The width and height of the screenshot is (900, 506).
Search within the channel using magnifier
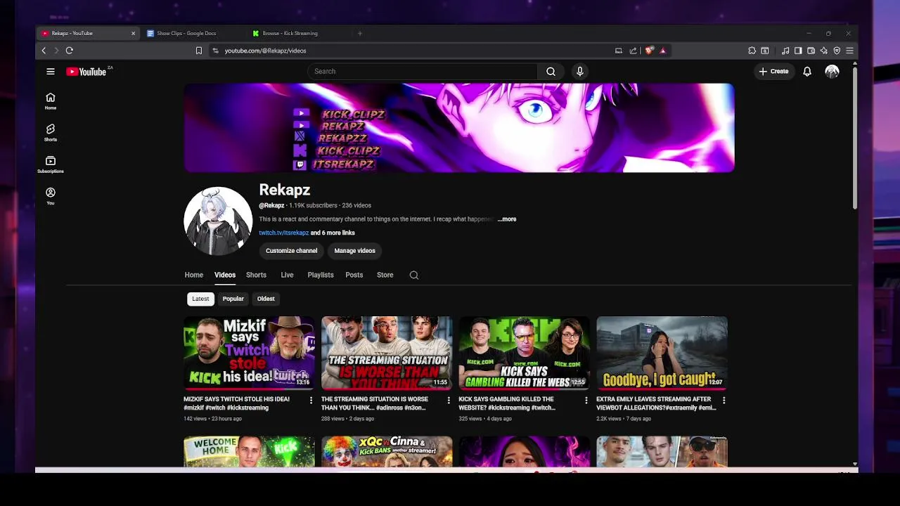point(414,275)
